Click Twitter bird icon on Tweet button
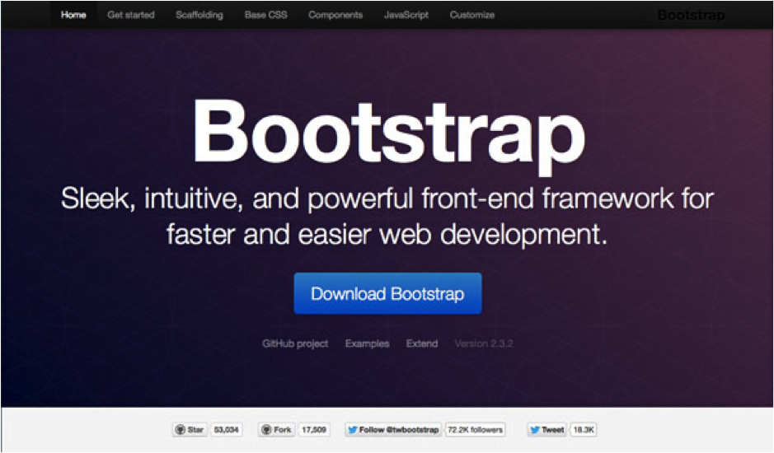 [535, 430]
